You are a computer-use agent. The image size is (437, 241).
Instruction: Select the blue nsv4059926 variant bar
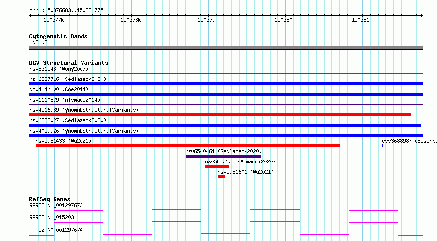pos(226,135)
